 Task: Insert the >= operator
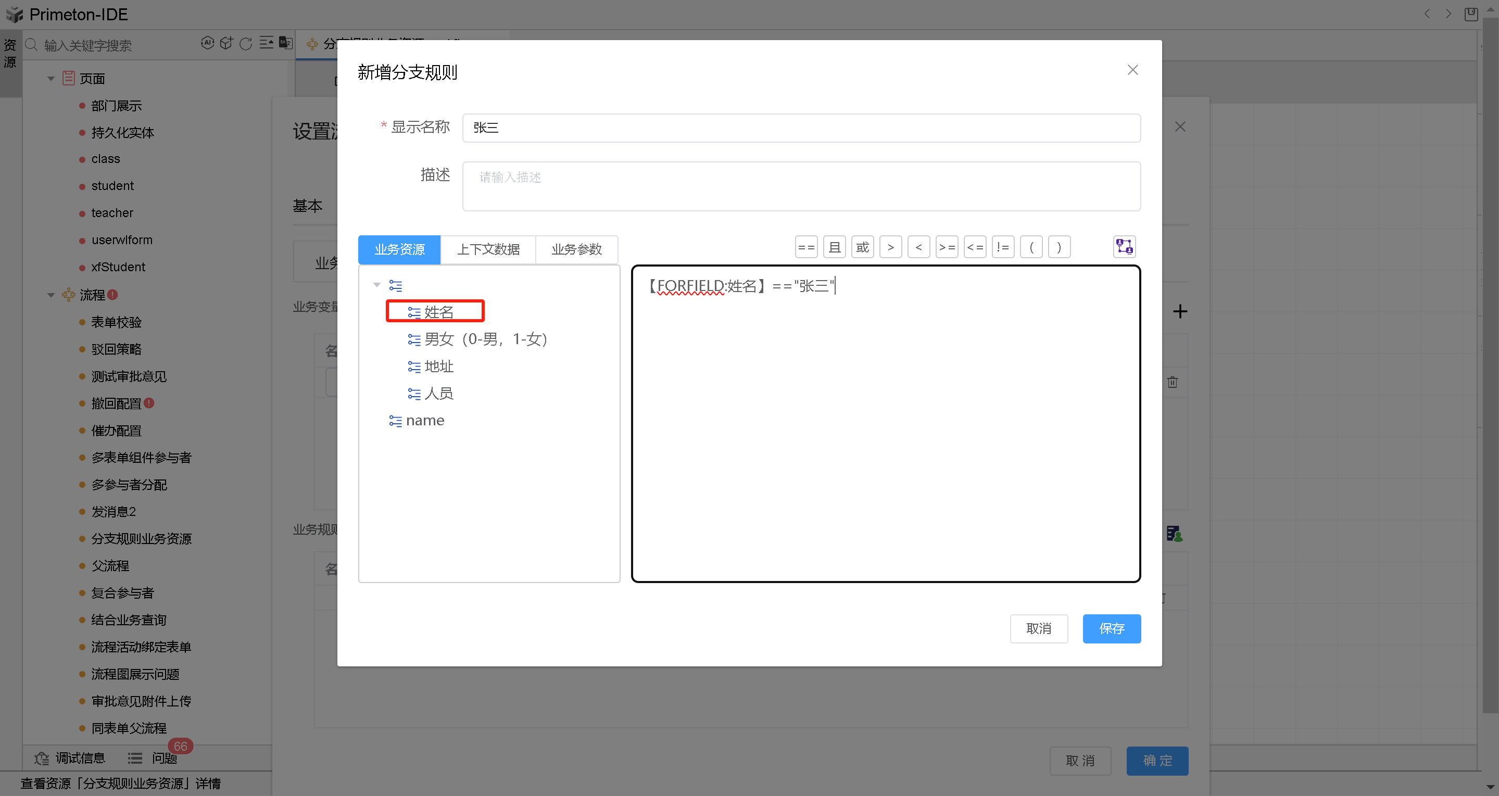(x=947, y=247)
